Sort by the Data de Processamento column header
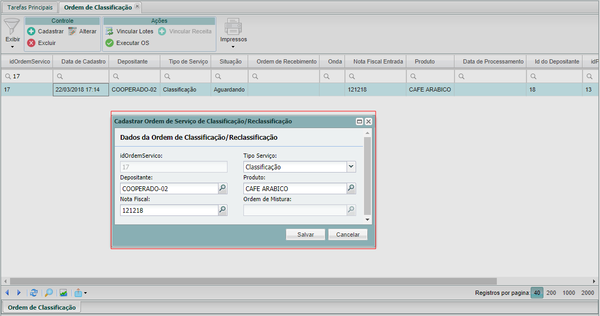Image resolution: width=600 pixels, height=316 pixels. [x=490, y=61]
